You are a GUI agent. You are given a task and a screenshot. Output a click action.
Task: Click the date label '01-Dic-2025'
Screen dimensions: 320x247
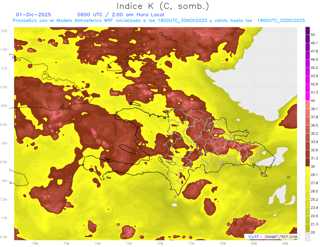tap(34, 15)
